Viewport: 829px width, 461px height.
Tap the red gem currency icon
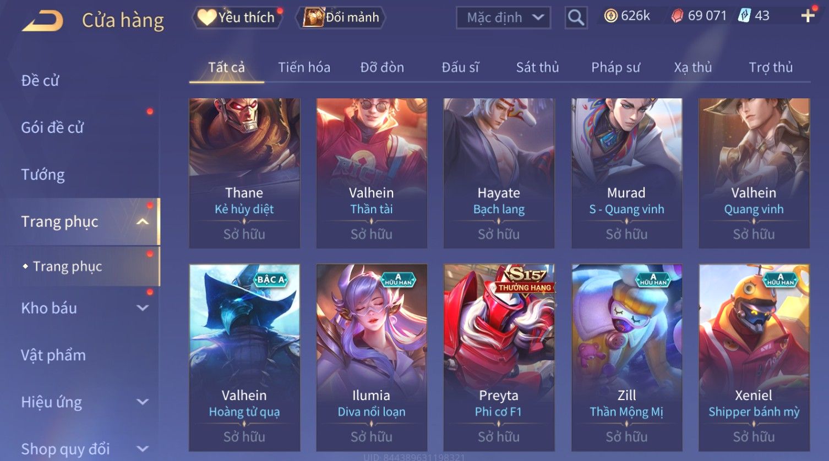pyautogui.click(x=678, y=16)
